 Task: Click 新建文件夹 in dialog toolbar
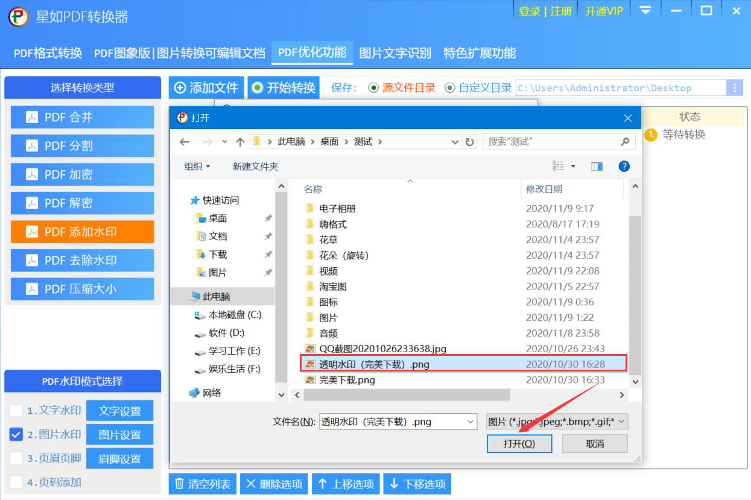click(x=256, y=166)
